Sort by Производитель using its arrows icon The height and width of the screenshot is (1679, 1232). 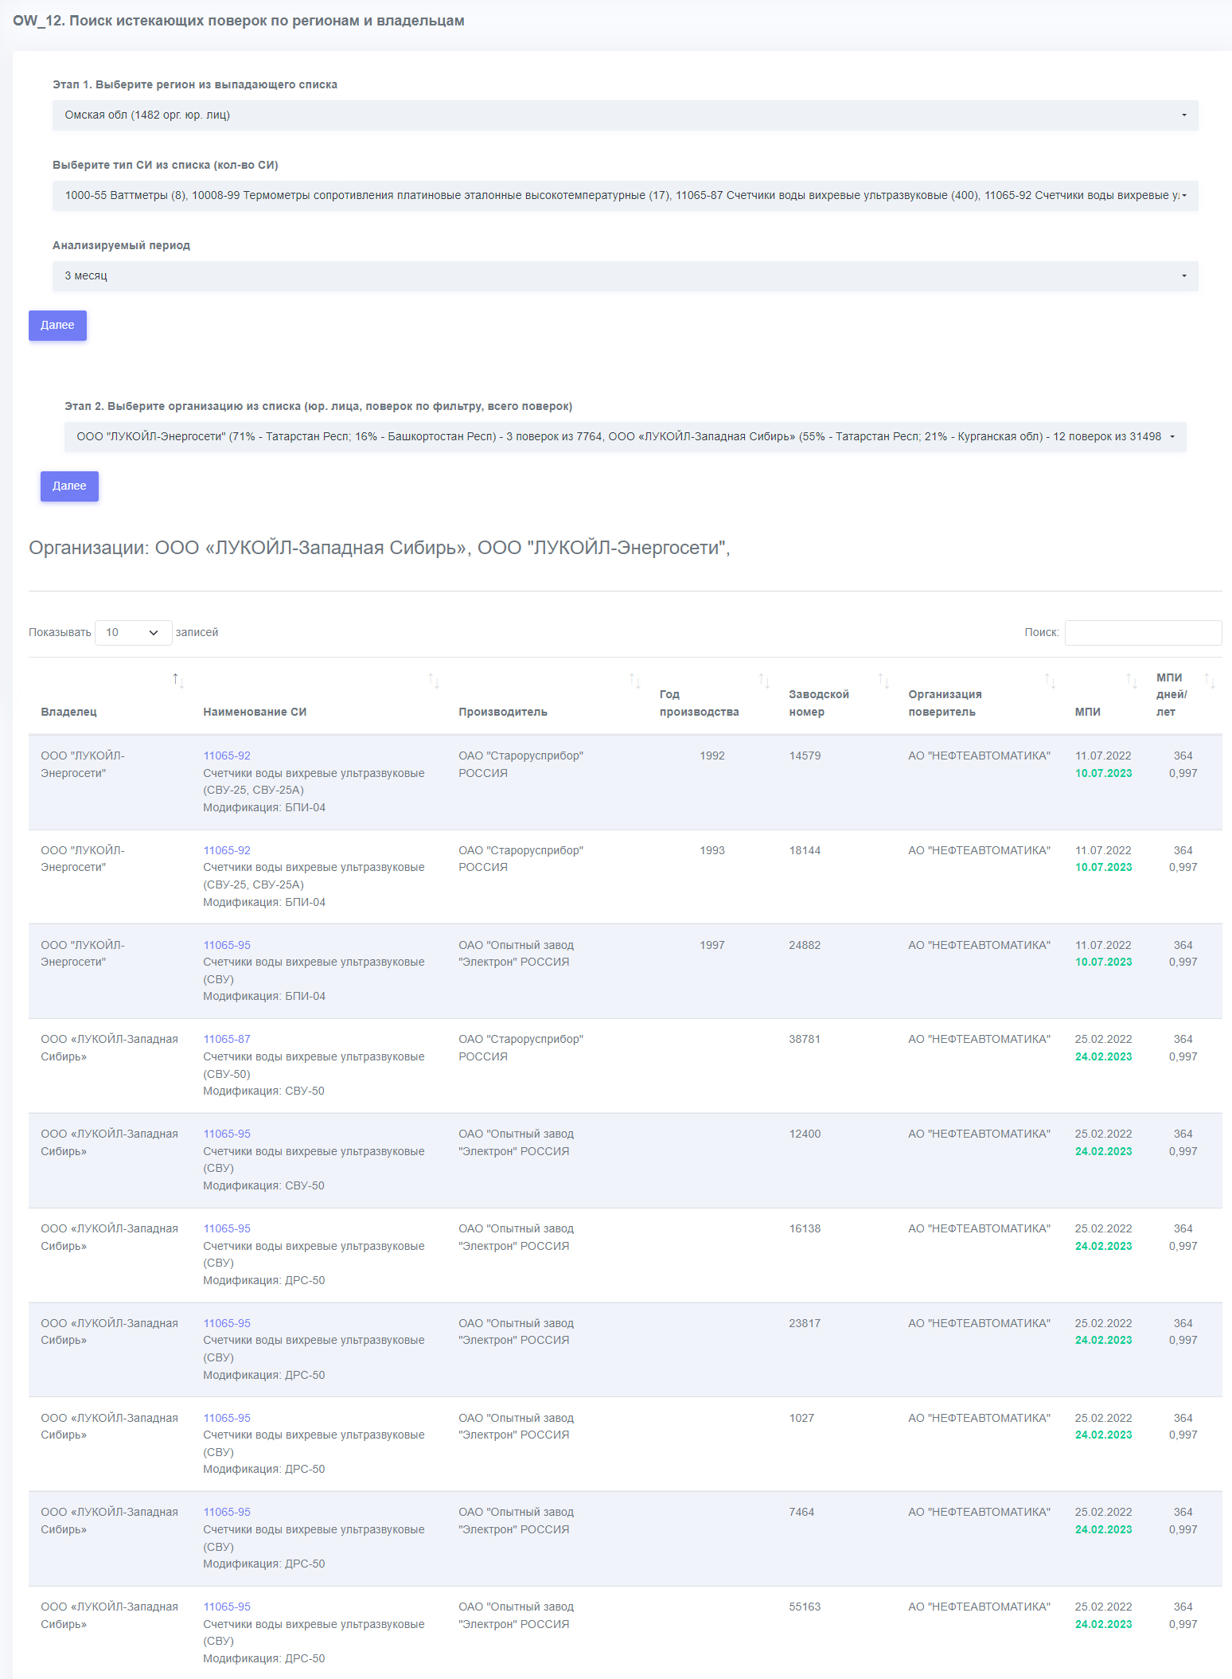pyautogui.click(x=635, y=681)
